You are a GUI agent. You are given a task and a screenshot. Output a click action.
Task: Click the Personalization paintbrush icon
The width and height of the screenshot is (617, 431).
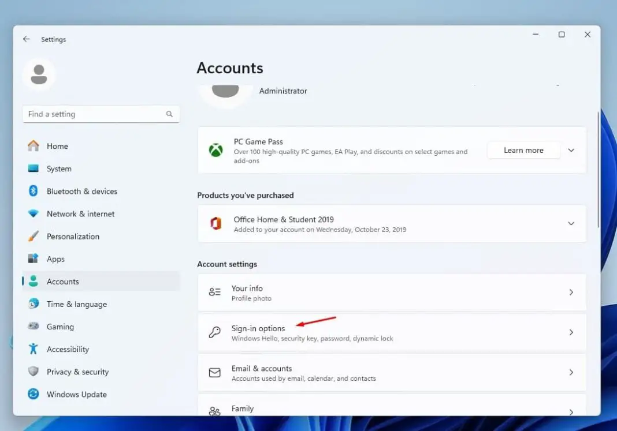(x=35, y=236)
